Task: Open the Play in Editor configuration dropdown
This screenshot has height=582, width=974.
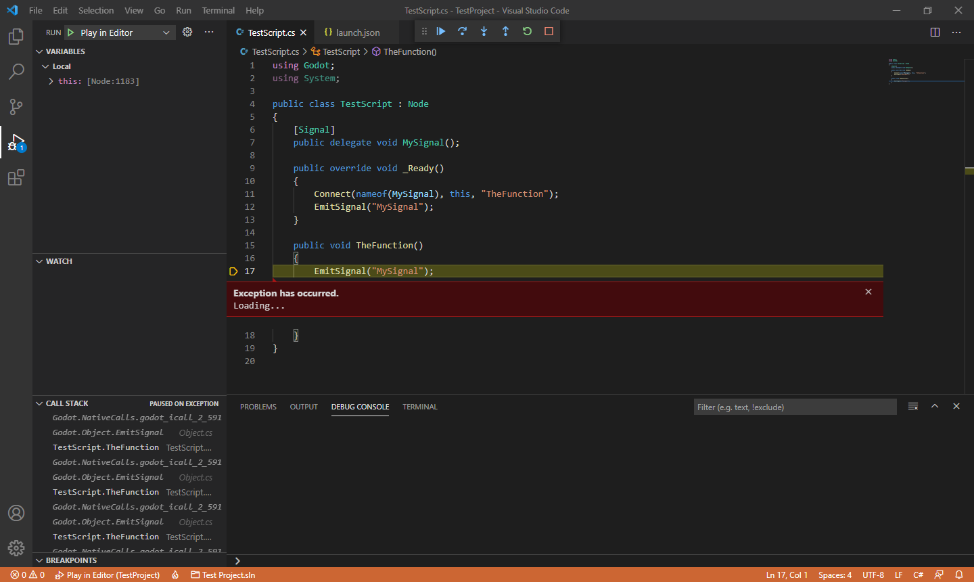Action: click(x=120, y=32)
